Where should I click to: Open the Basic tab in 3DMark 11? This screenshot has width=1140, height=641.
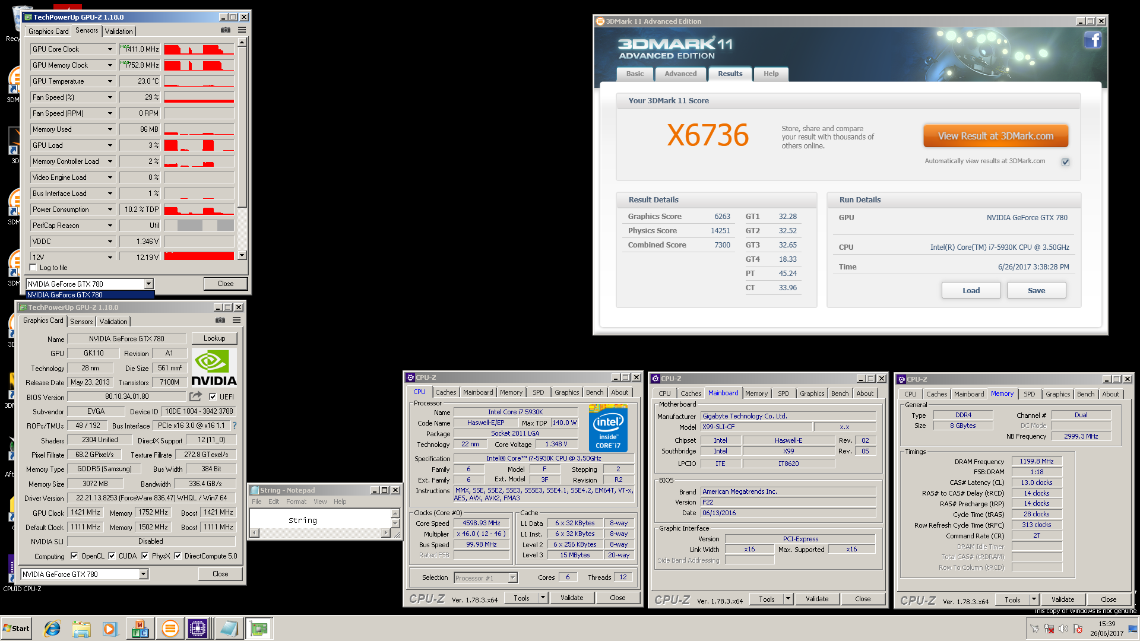click(635, 74)
